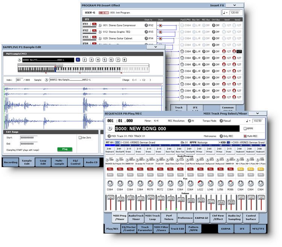Enable the Use Zero checkbox
This screenshot has height=247, width=282.
pos(80,138)
